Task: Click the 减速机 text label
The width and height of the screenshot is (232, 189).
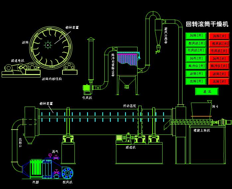Action: 131,147
